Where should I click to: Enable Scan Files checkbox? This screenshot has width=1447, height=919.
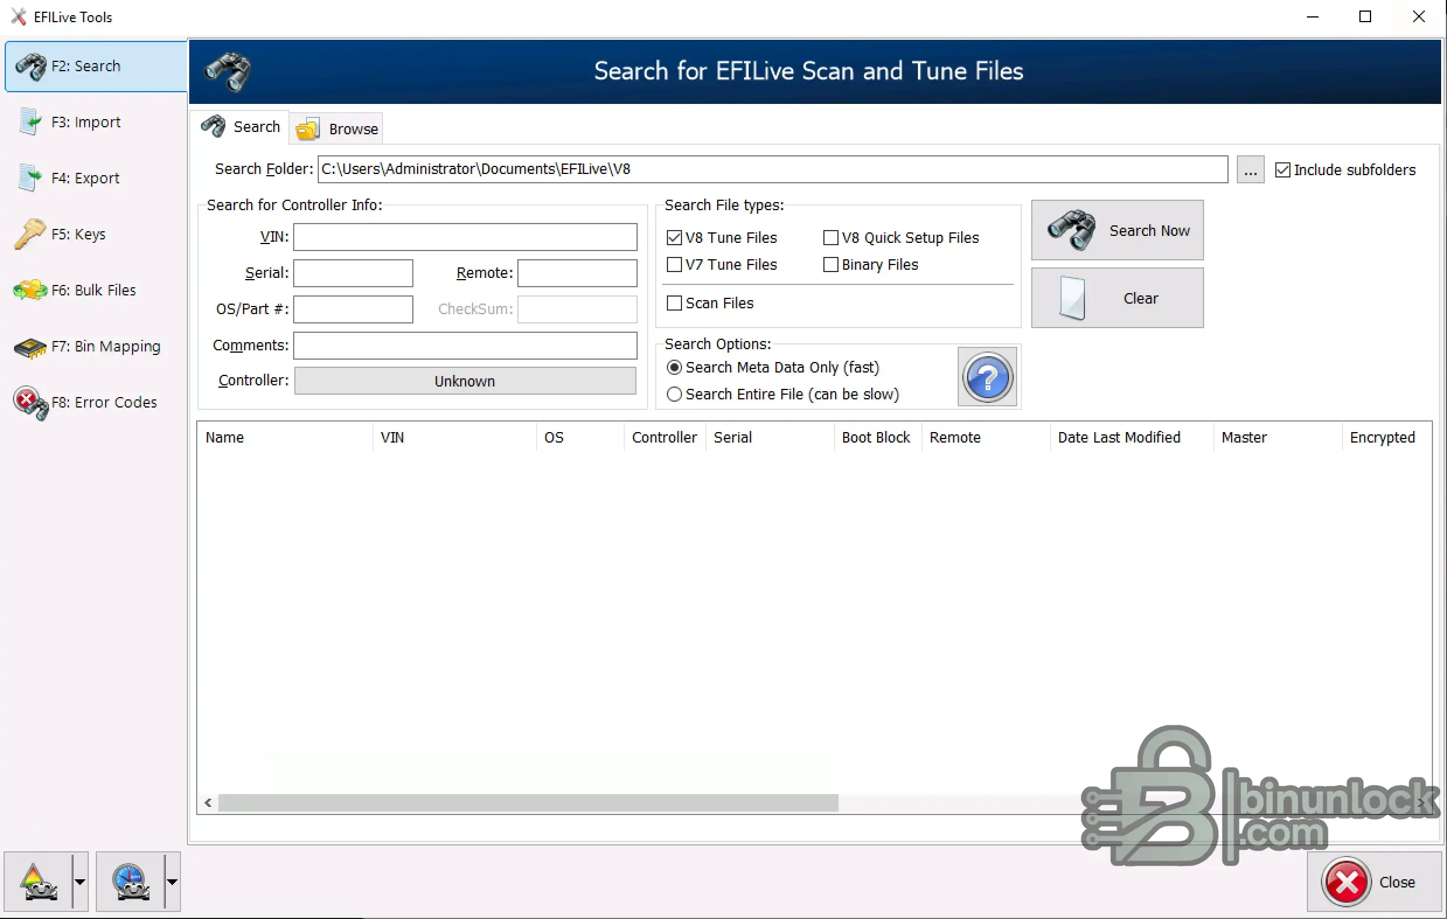point(710,302)
